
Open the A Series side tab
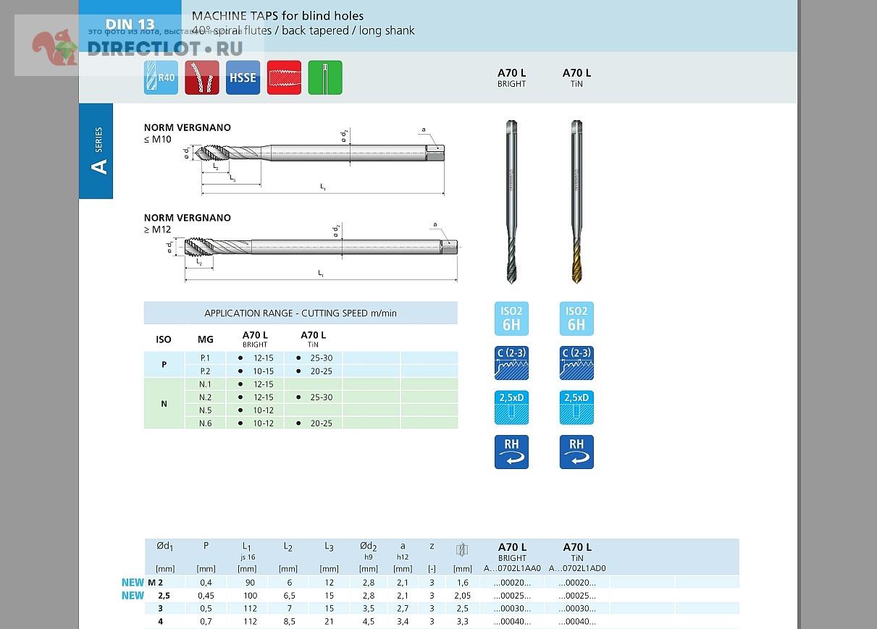(96, 151)
